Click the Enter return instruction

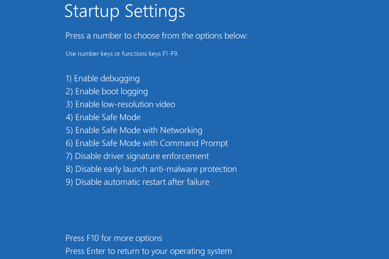click(149, 251)
